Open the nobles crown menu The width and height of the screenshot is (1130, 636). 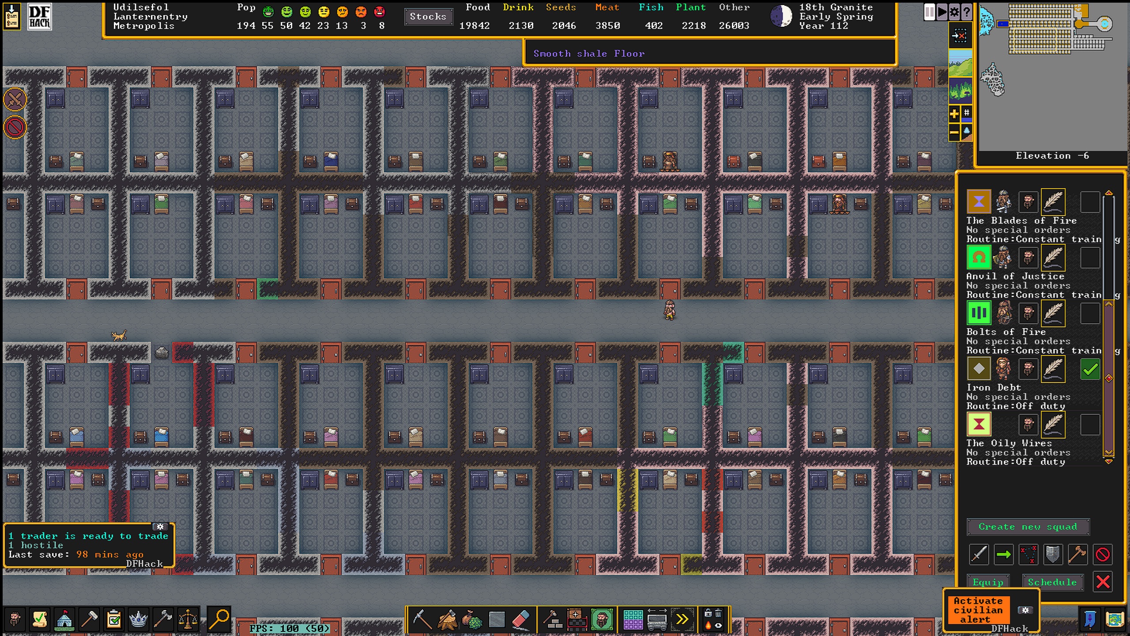pyautogui.click(x=138, y=619)
